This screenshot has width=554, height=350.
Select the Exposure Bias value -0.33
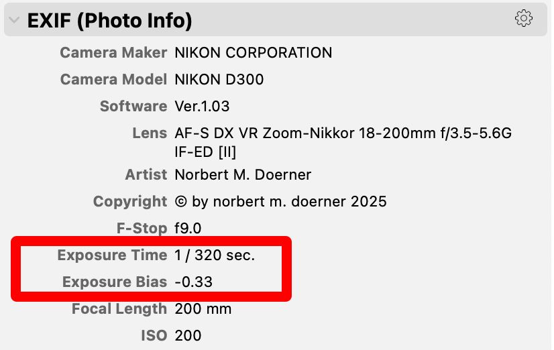[194, 282]
